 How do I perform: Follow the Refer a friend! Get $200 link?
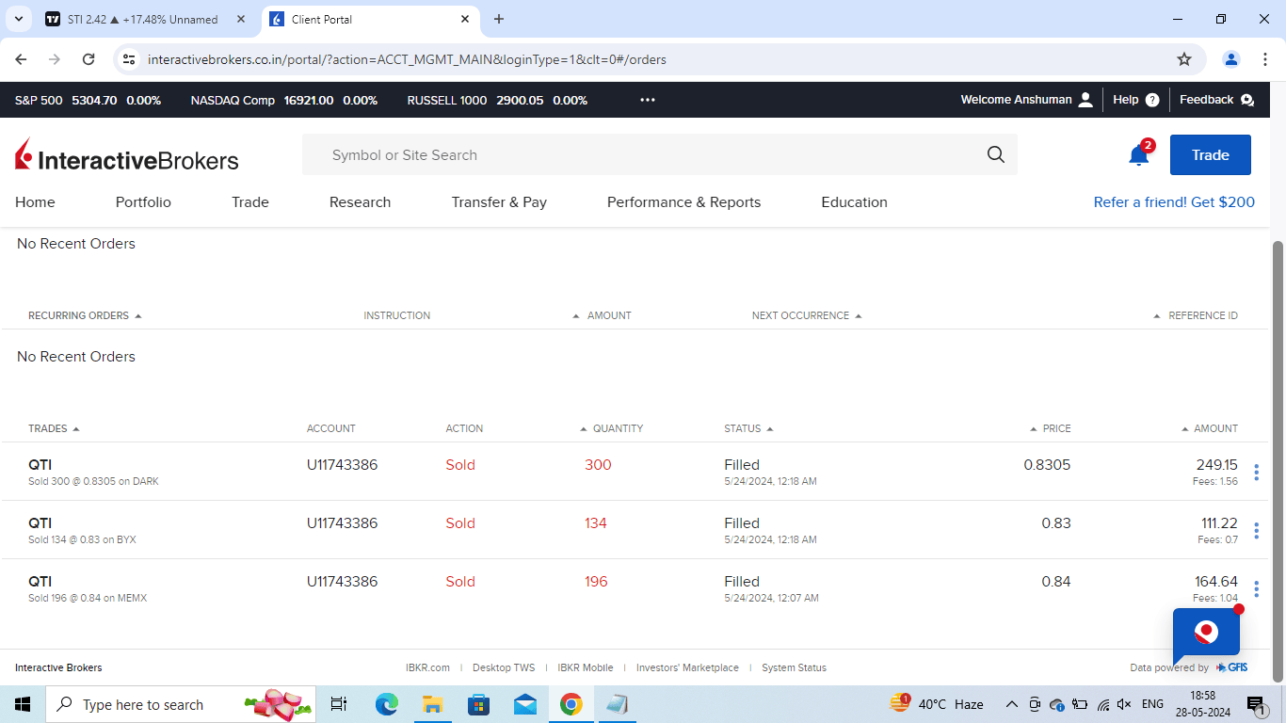(1174, 202)
